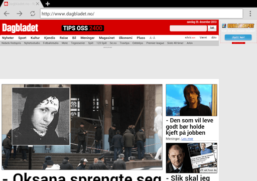
Task: Open the Nyheter menu section
Action: pos(8,38)
